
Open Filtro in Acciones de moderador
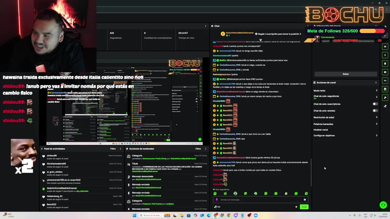[198, 149]
